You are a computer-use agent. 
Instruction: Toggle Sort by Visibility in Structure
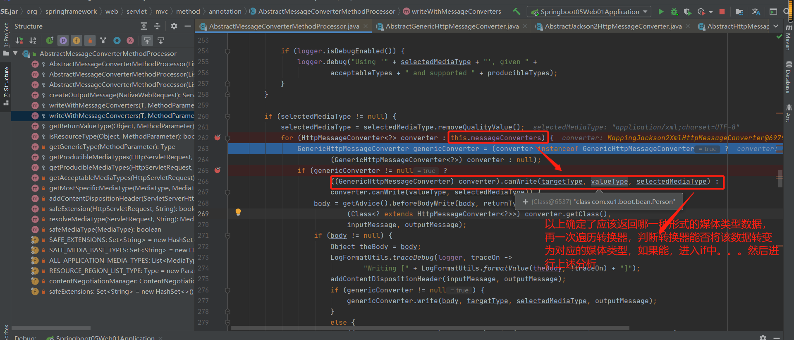pos(19,41)
